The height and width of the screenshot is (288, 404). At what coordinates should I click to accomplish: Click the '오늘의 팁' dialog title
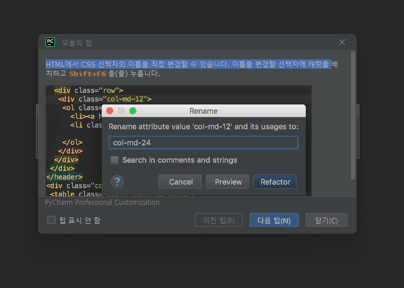point(77,43)
